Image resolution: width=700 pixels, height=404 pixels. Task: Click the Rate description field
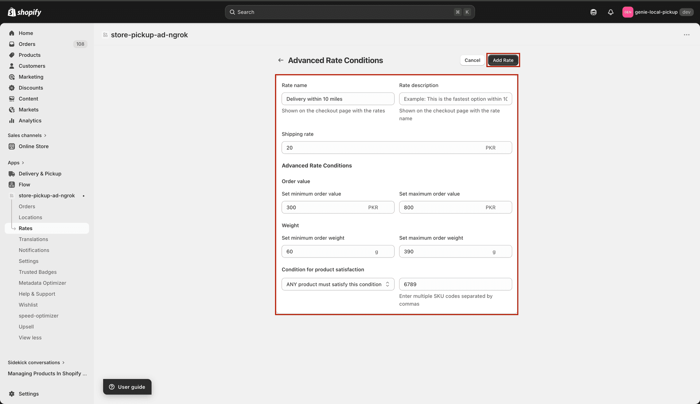coord(455,99)
